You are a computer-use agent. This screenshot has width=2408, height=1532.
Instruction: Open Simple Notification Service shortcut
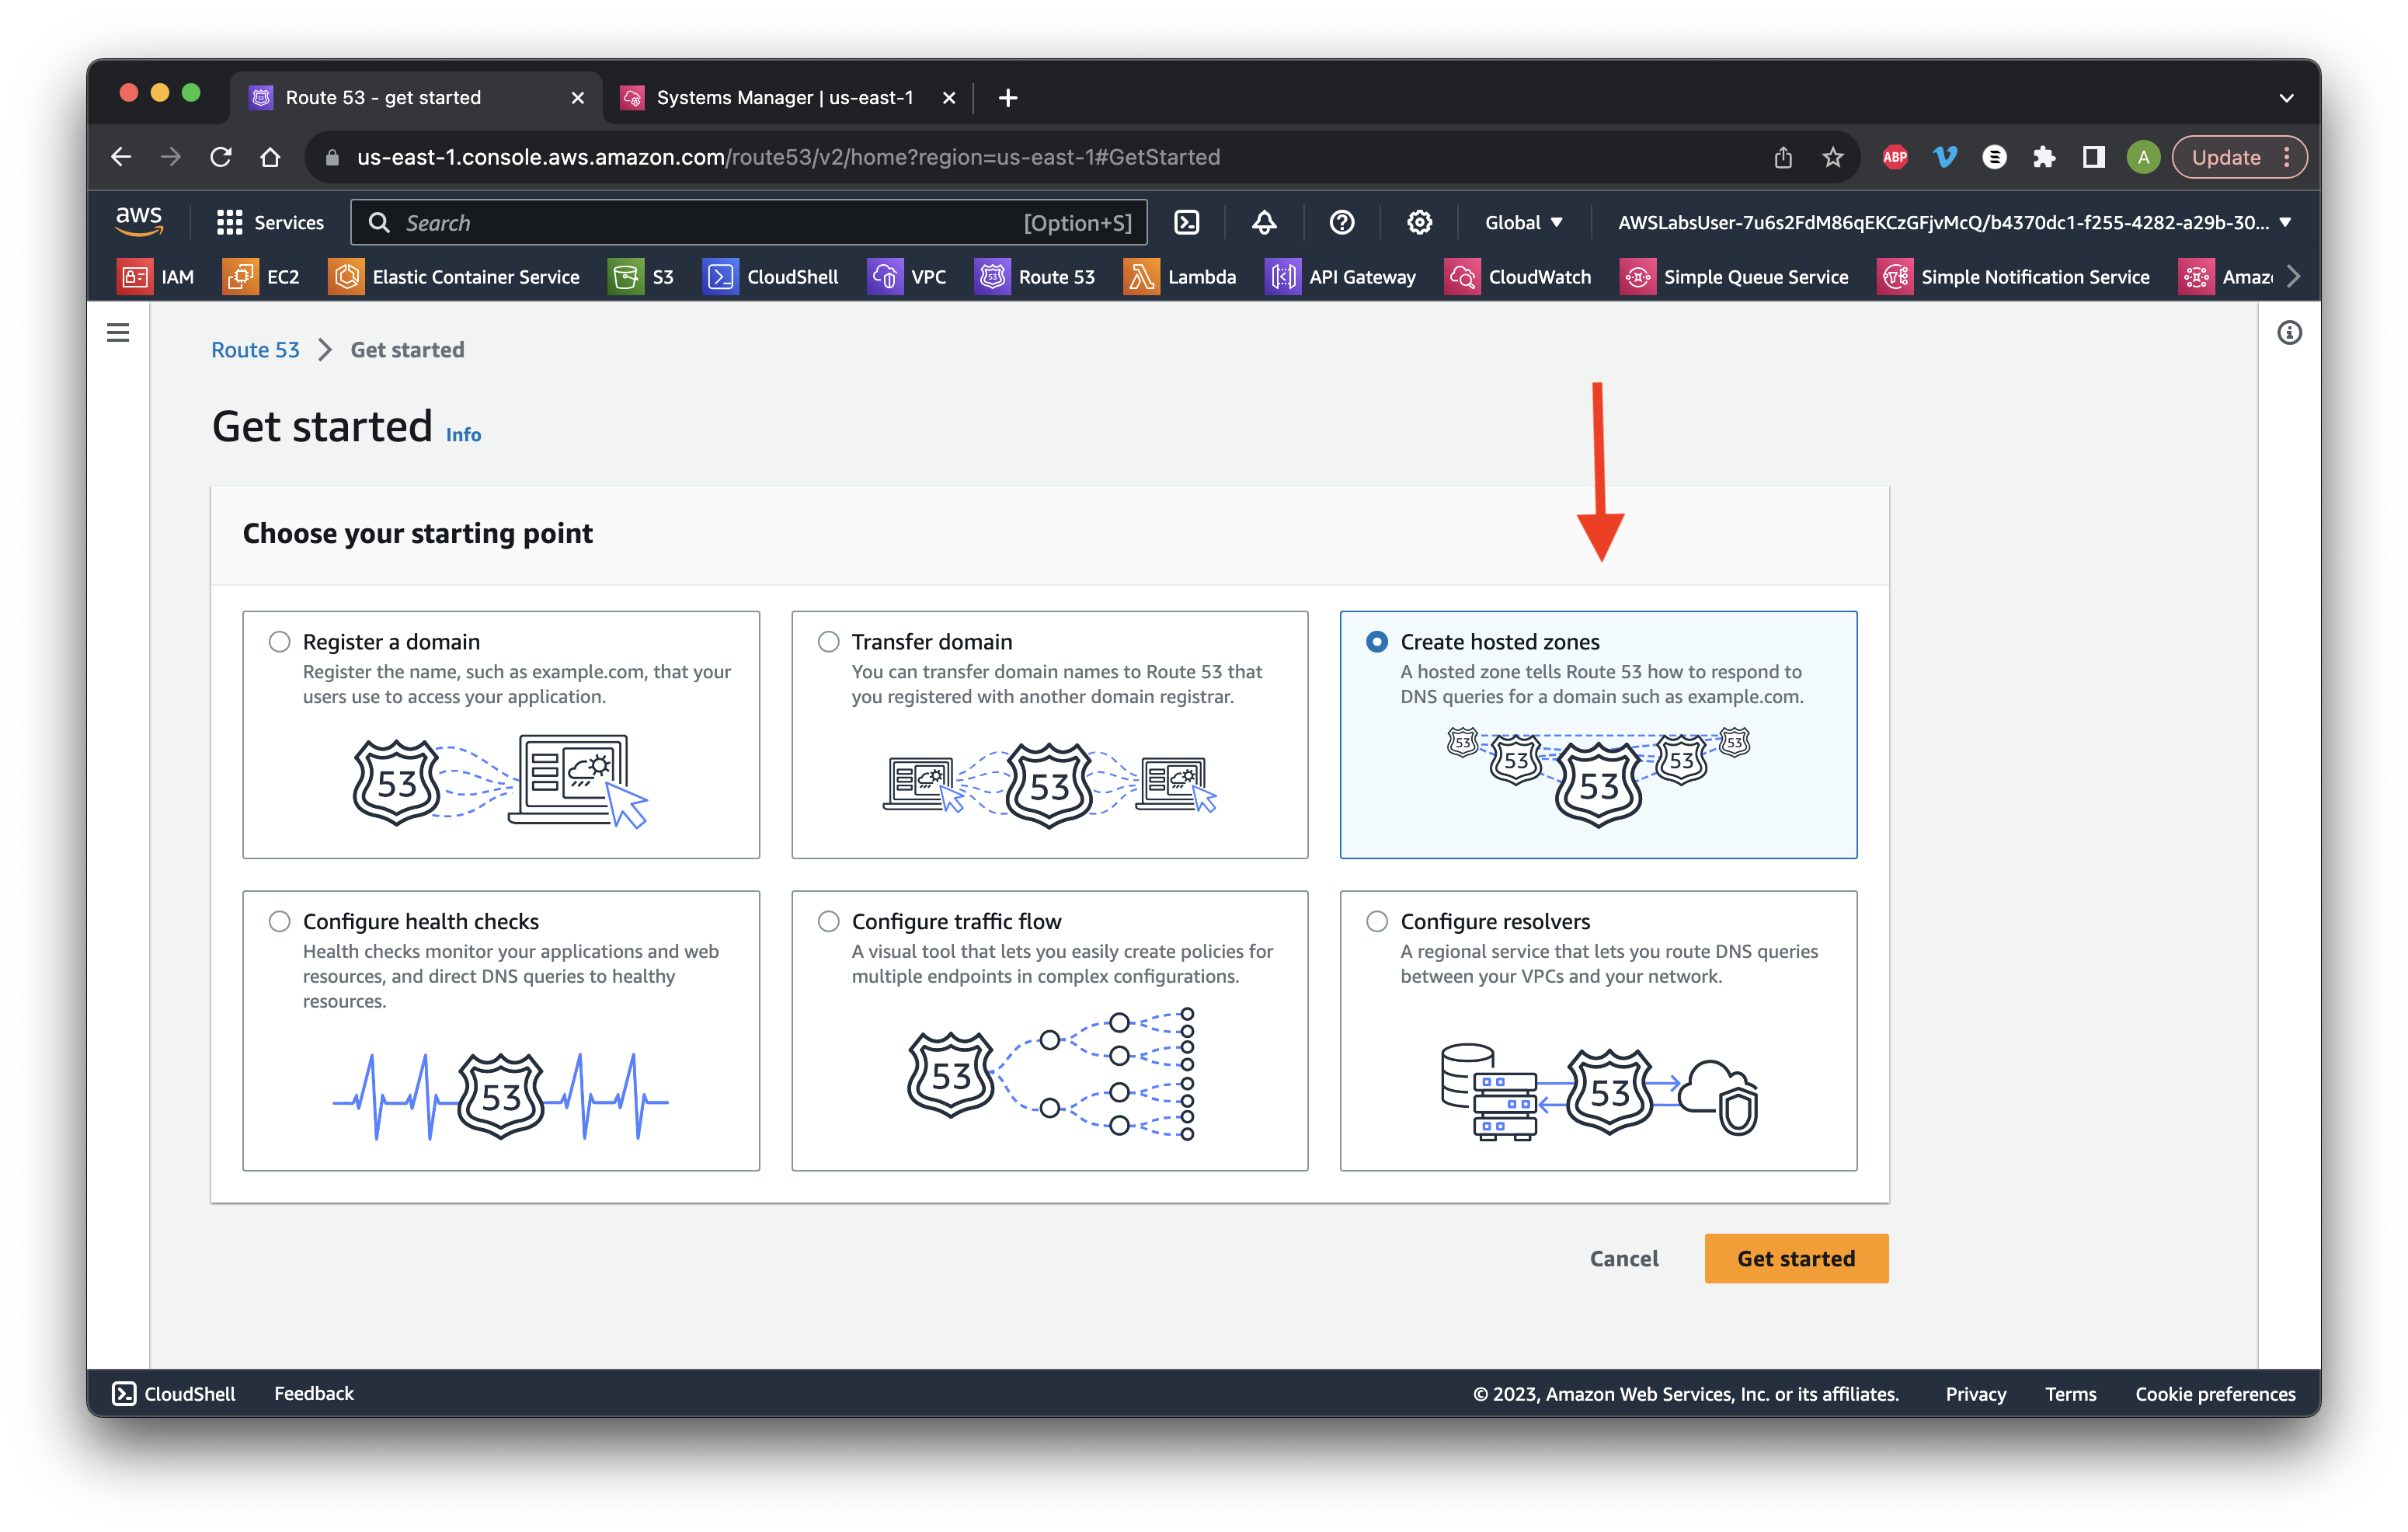2013,277
